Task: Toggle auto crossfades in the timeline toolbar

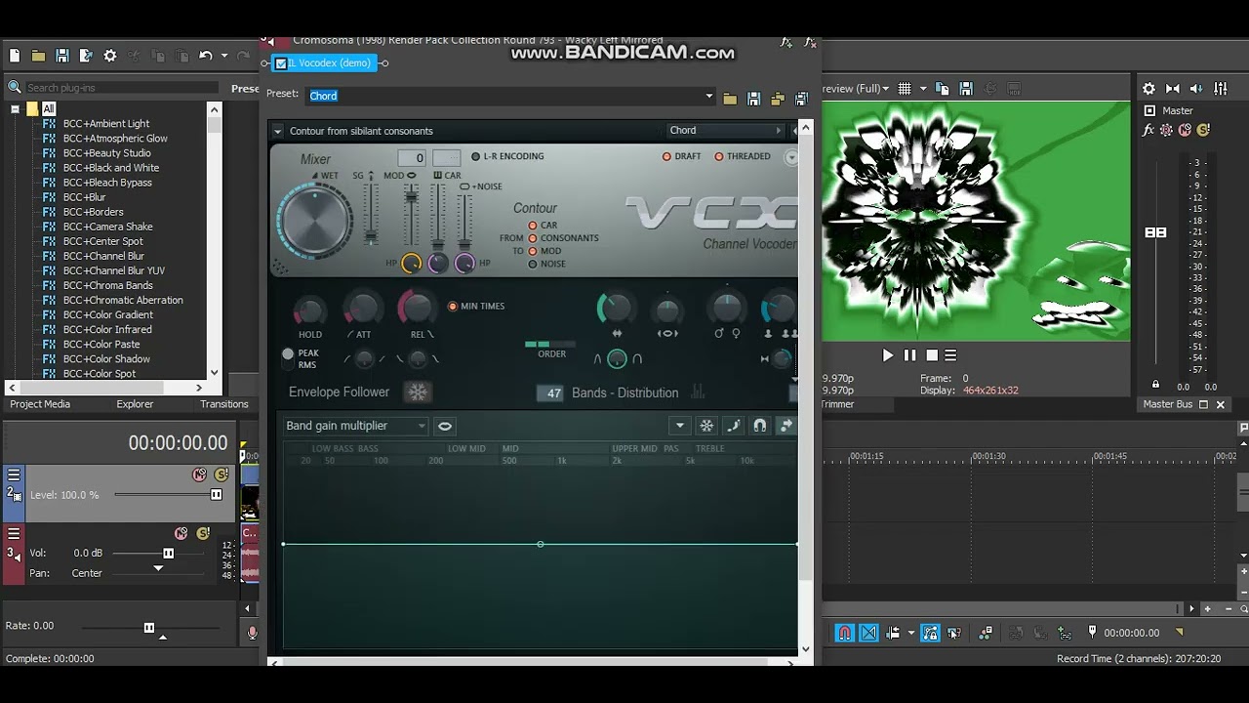Action: point(868,633)
